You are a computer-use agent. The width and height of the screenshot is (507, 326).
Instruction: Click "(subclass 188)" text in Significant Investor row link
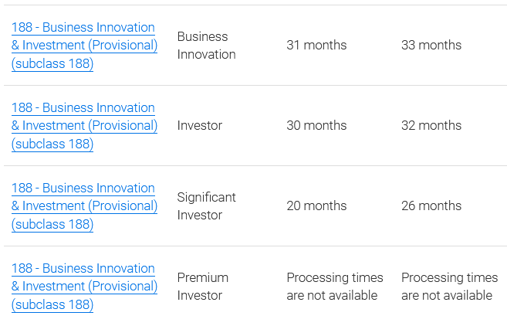tap(52, 225)
